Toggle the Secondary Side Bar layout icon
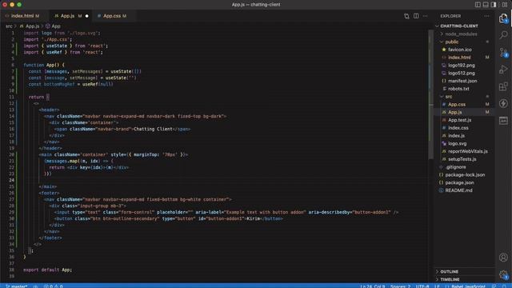This screenshot has width=512, height=288. click(x=494, y=5)
